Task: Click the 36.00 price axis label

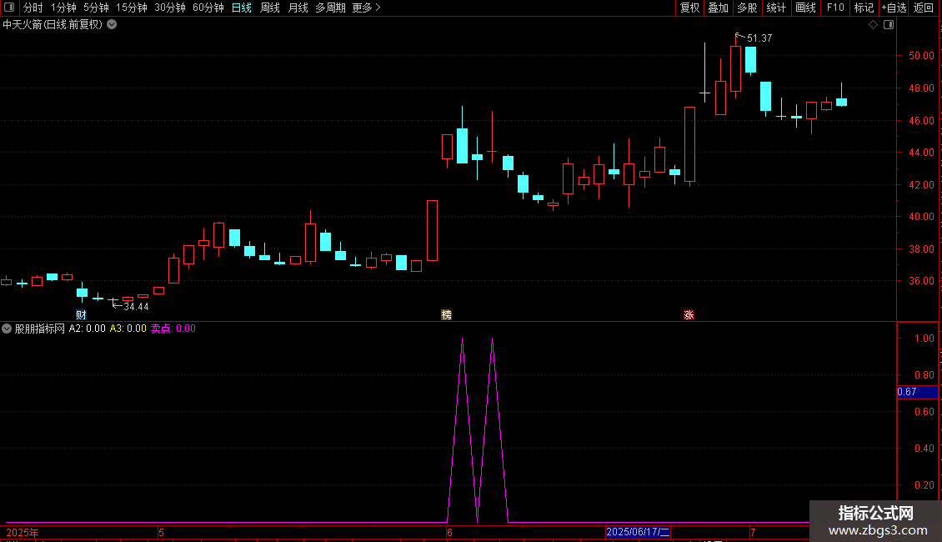Action: [x=921, y=281]
